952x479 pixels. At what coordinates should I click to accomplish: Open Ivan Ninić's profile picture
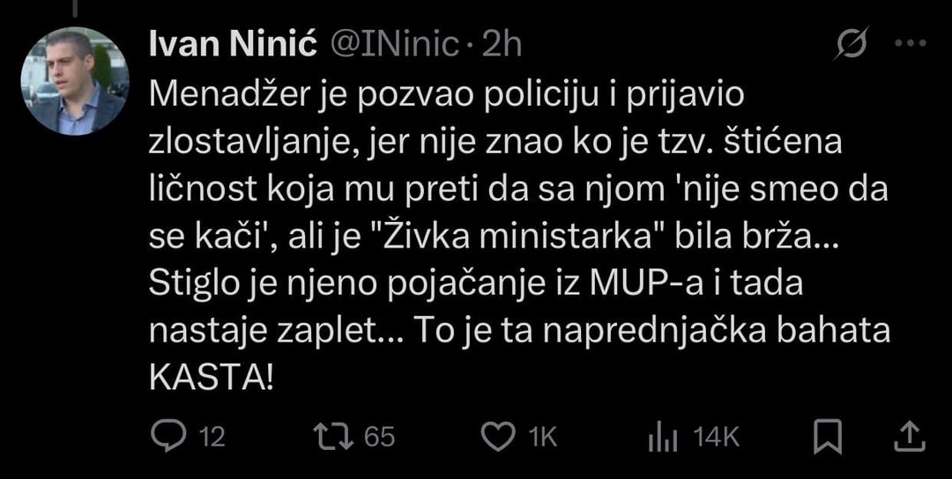[x=75, y=81]
